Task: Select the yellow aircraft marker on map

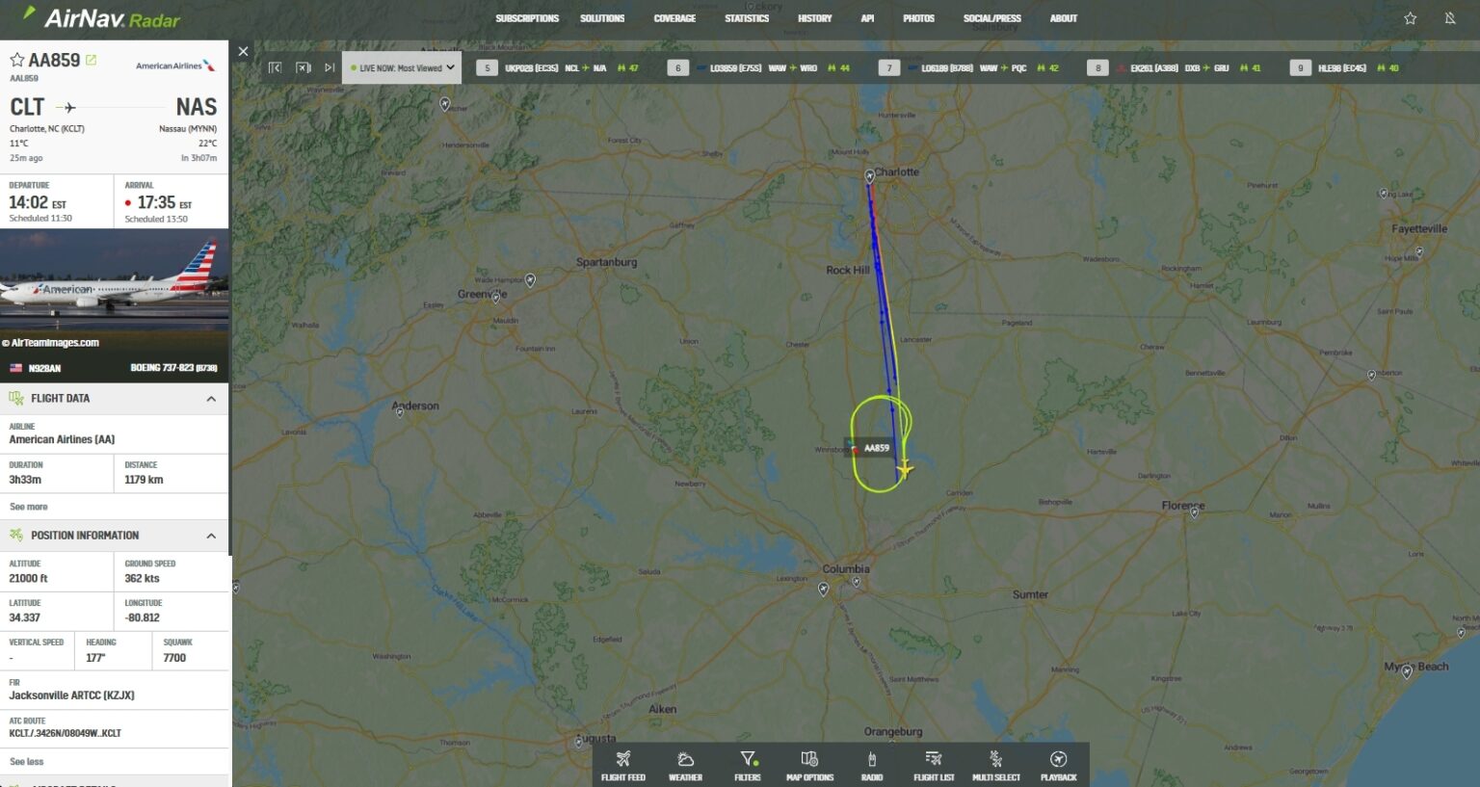Action: pyautogui.click(x=904, y=469)
